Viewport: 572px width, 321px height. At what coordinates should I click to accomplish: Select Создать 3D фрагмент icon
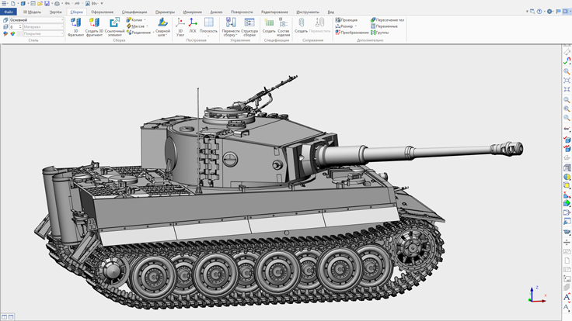coord(94,27)
